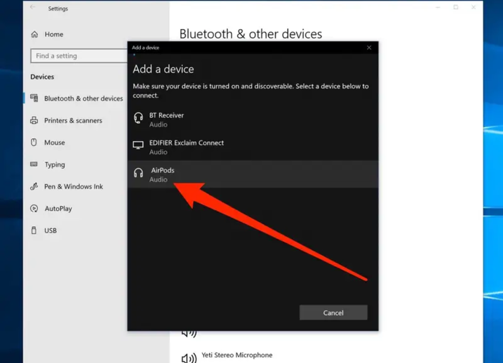
Task: Click the USB drive icon
Action: pos(34,230)
